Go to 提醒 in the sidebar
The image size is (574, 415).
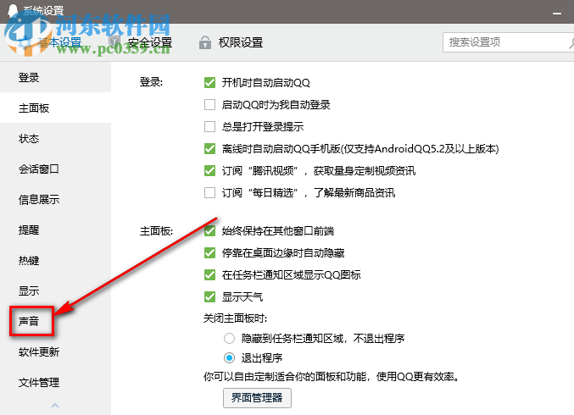[x=55, y=230]
